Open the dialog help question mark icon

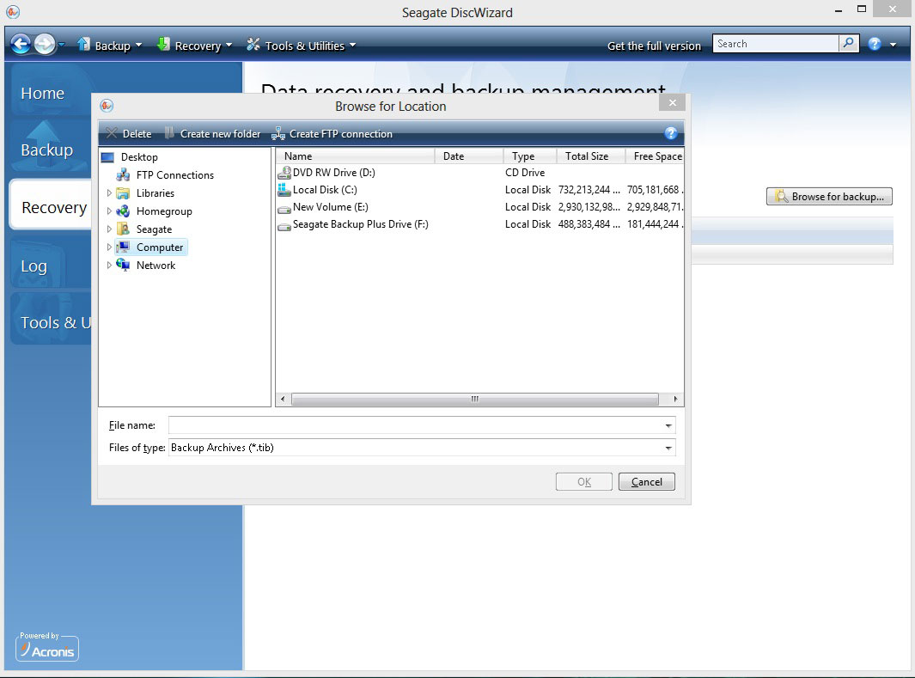pyautogui.click(x=671, y=133)
